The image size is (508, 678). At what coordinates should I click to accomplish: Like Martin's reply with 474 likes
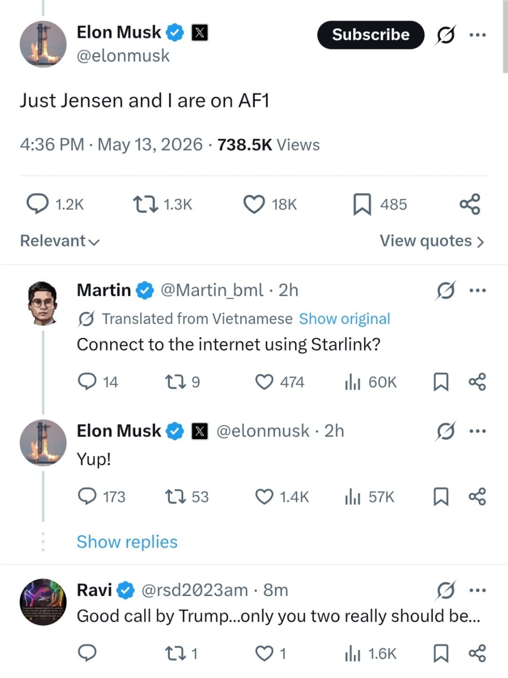pos(280,382)
